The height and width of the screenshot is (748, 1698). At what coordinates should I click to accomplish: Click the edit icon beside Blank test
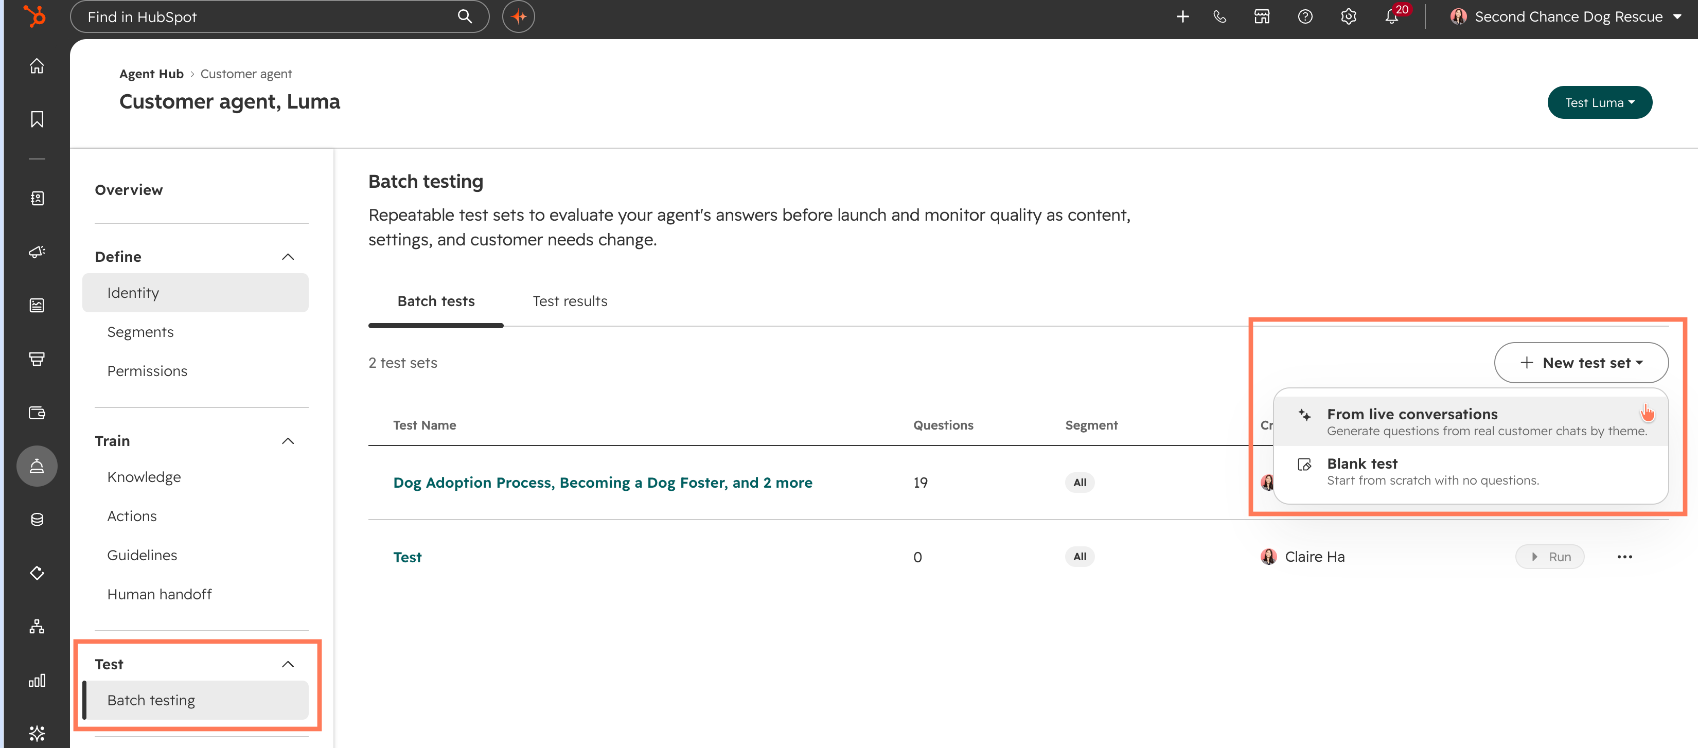1304,465
